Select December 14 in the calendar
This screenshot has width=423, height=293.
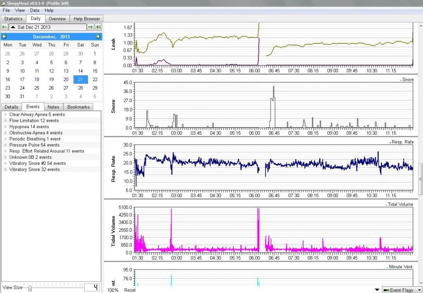coord(81,71)
